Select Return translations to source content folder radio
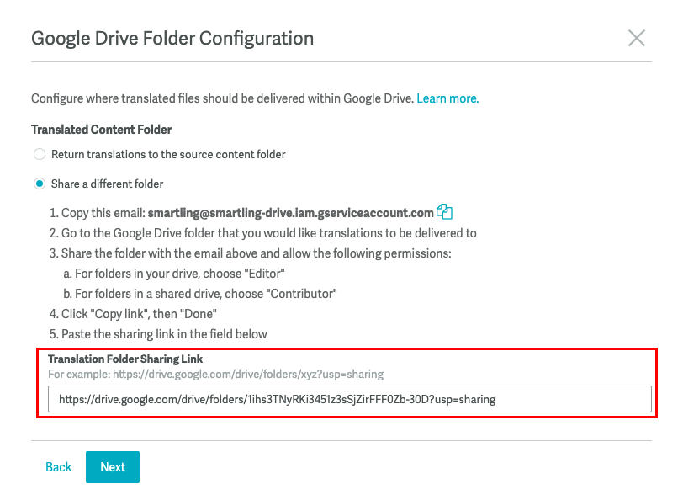 click(x=40, y=154)
